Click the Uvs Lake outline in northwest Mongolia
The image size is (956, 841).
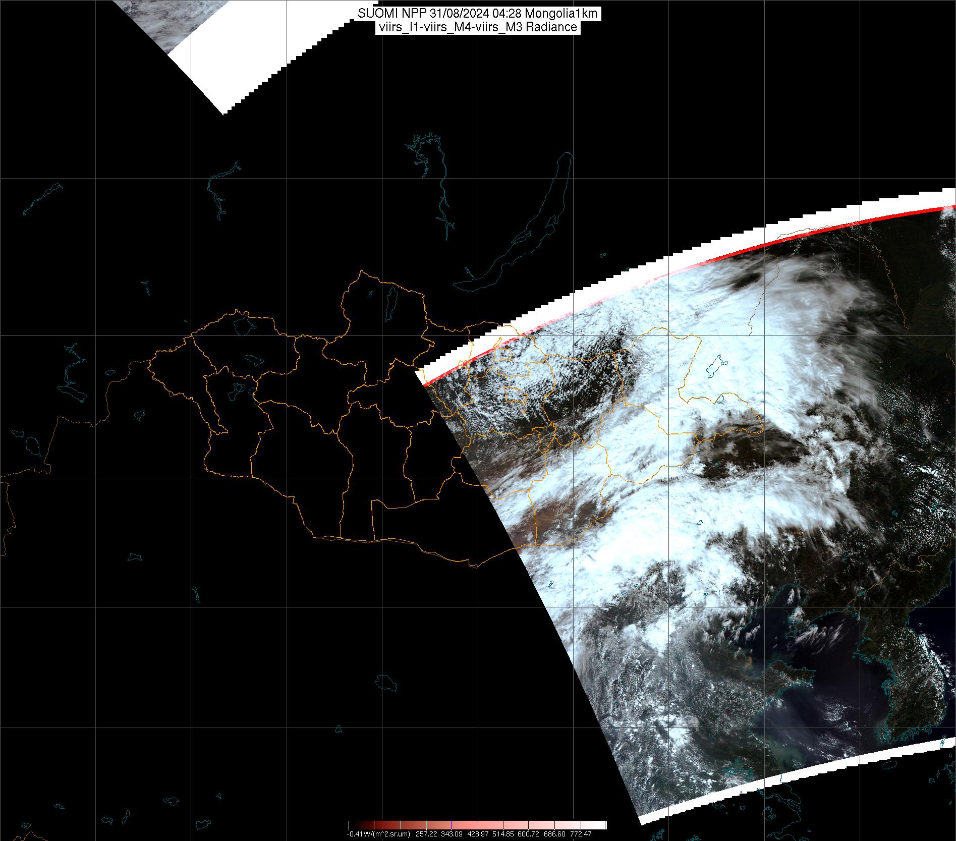(x=243, y=324)
